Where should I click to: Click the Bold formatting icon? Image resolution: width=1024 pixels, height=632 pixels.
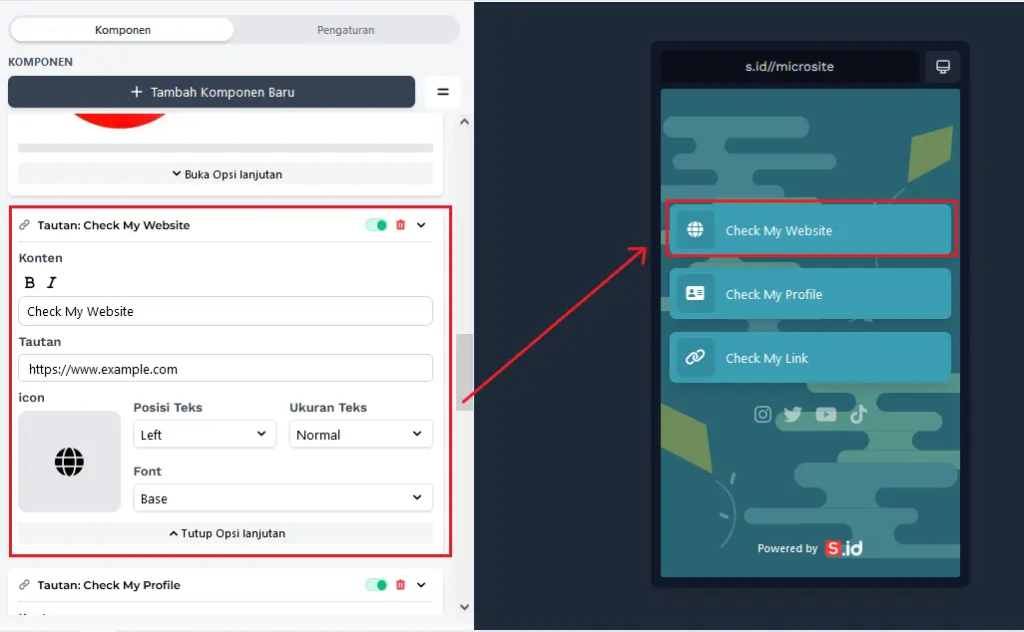pyautogui.click(x=30, y=283)
